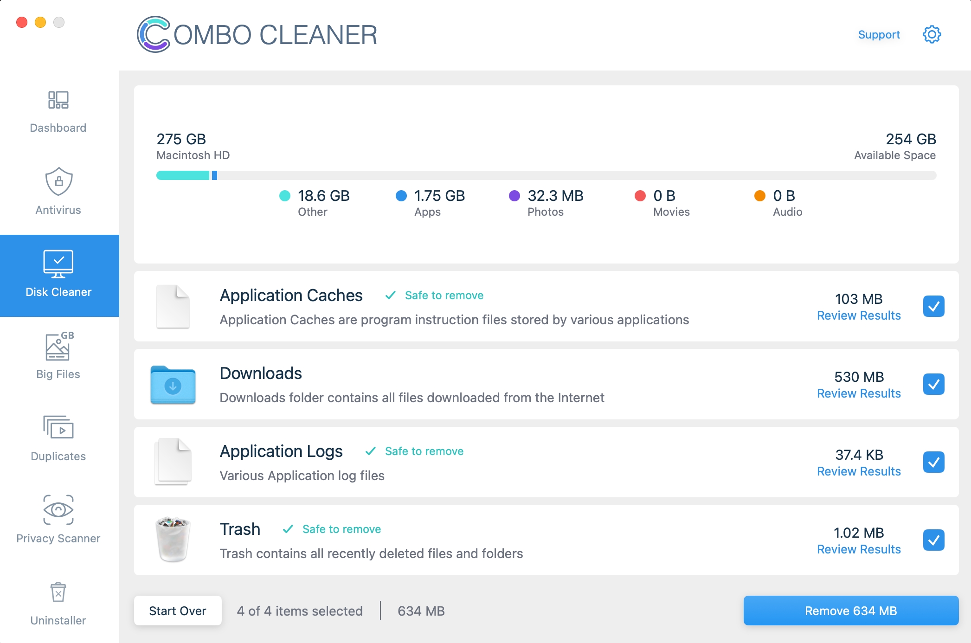
Task: Review Results for Downloads
Action: pyautogui.click(x=859, y=393)
